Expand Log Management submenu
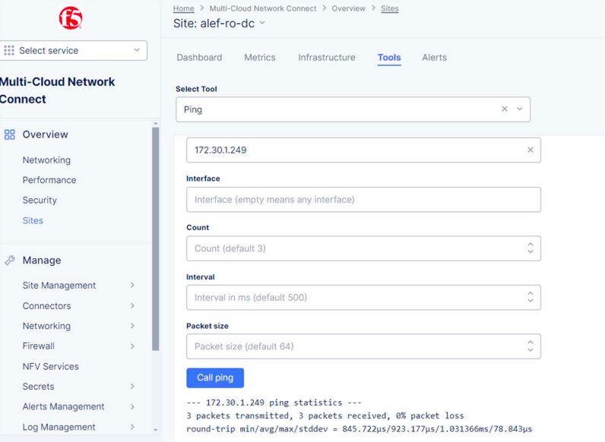The height and width of the screenshot is (442, 605). click(x=132, y=427)
